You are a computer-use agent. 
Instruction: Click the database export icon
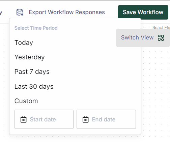click(20, 12)
